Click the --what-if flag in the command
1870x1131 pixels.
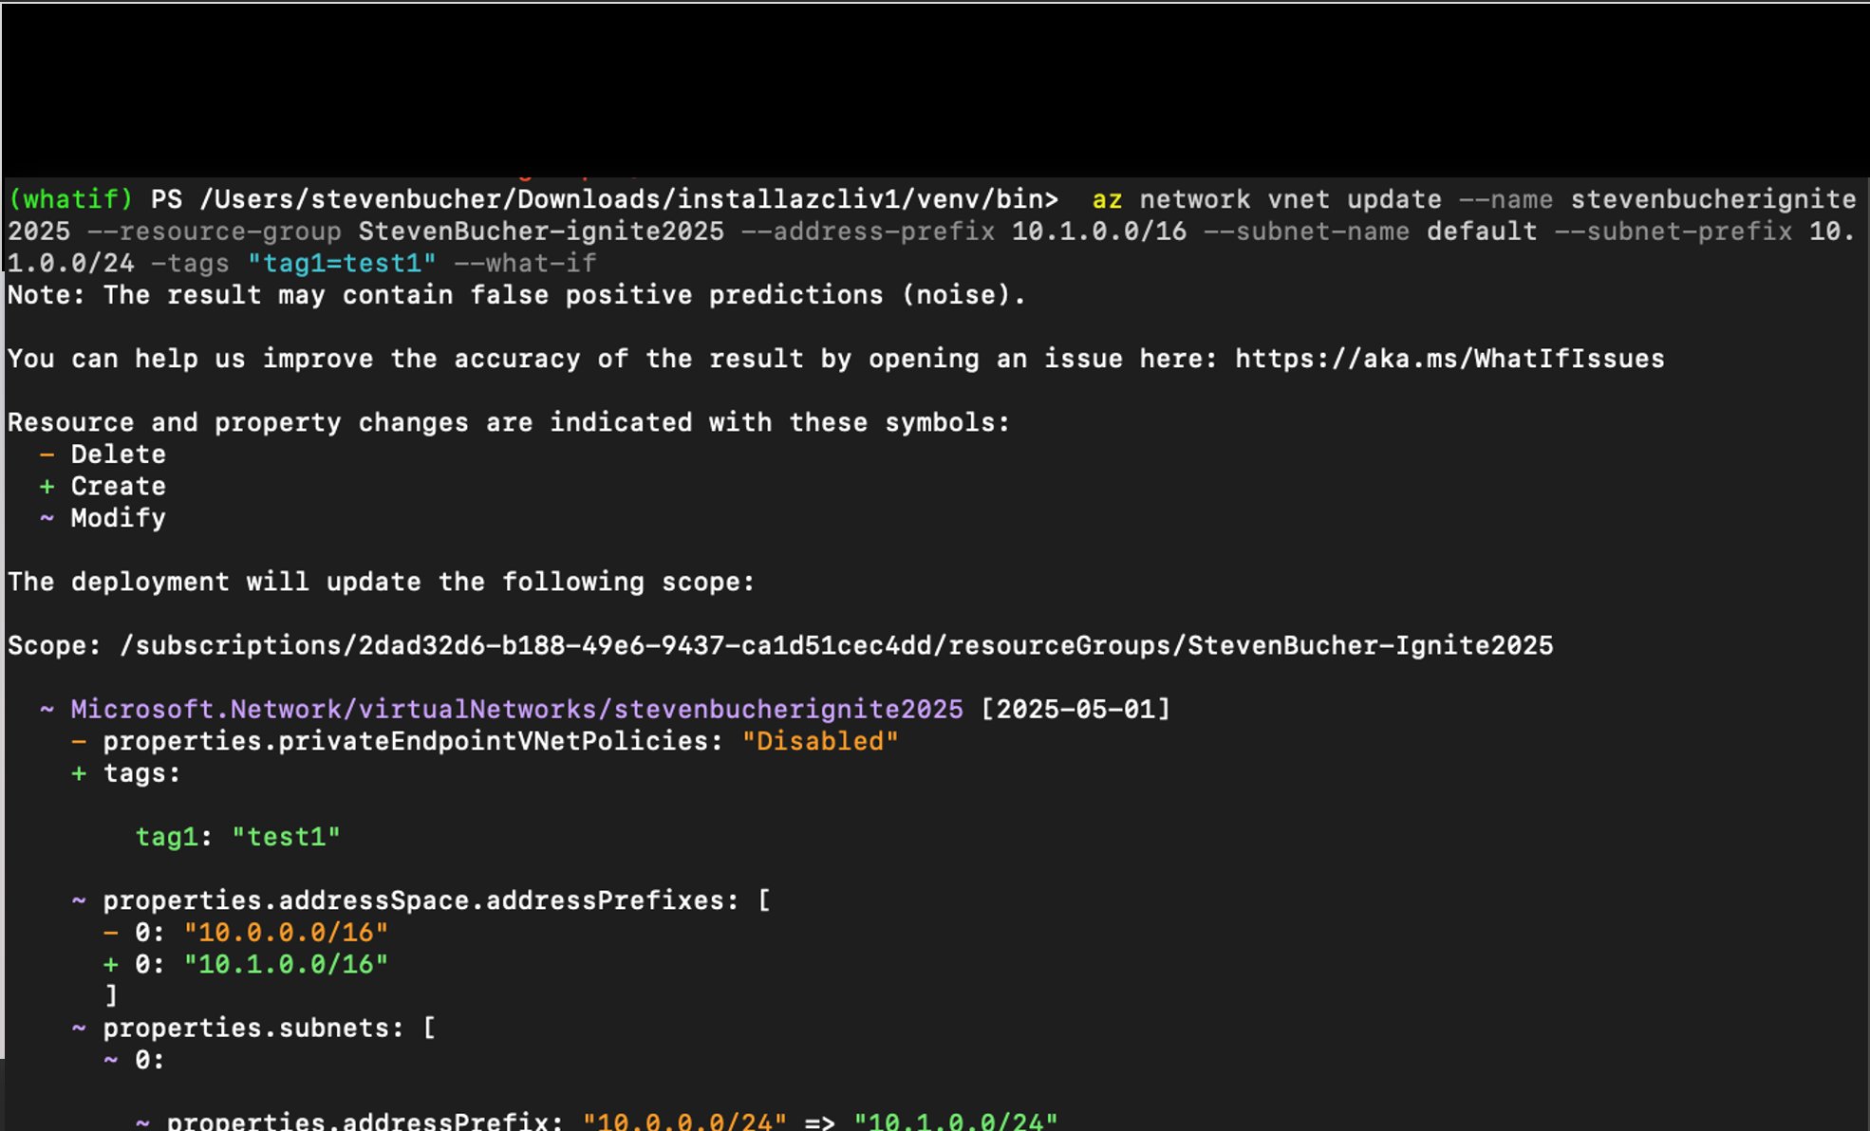click(525, 263)
